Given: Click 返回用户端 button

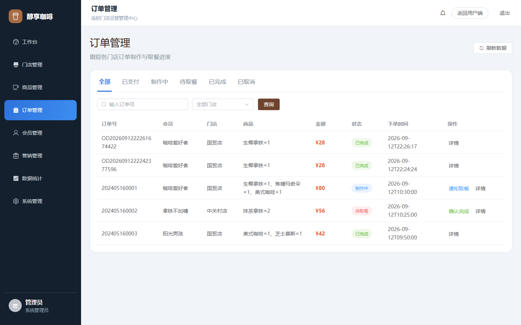Looking at the screenshot, I should pyautogui.click(x=470, y=13).
